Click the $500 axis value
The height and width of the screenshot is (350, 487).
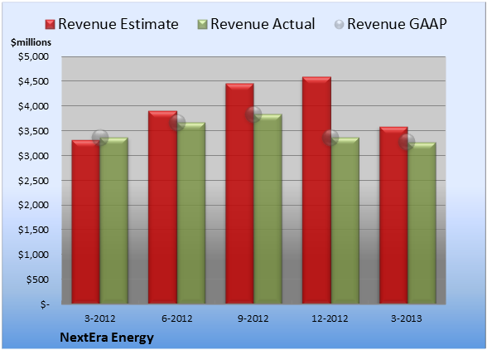click(x=37, y=280)
